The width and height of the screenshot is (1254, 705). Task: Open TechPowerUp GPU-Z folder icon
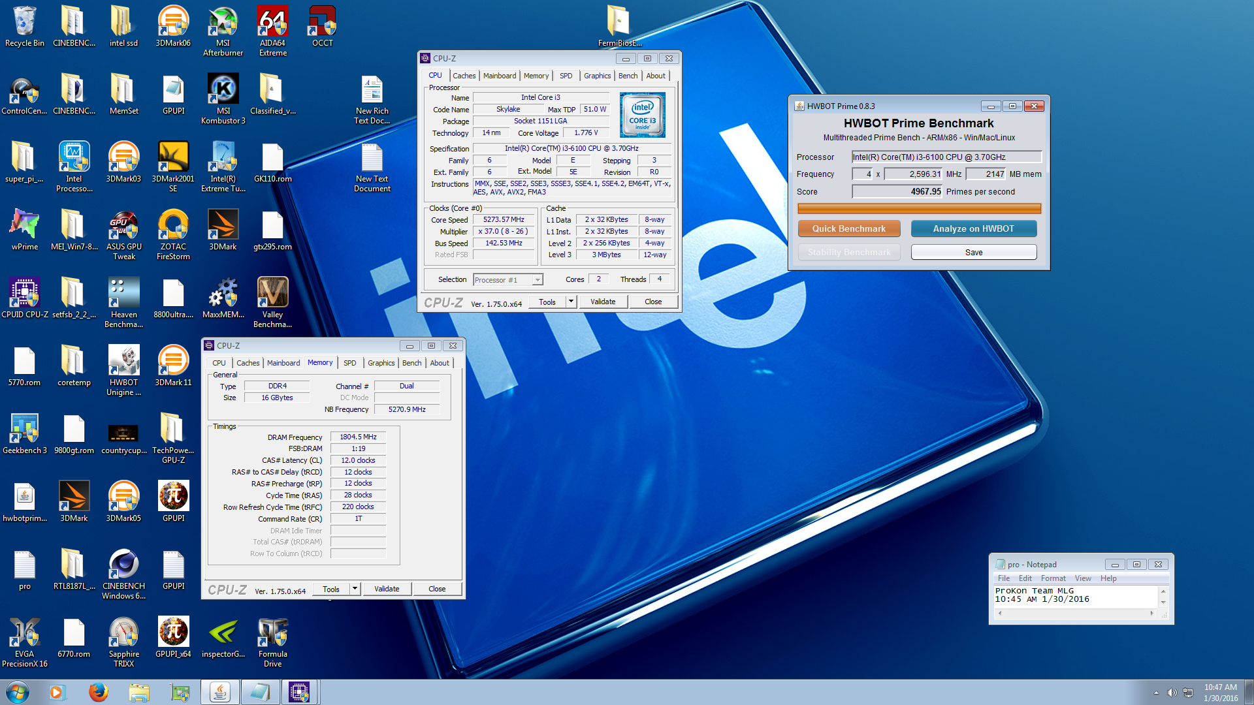[173, 439]
